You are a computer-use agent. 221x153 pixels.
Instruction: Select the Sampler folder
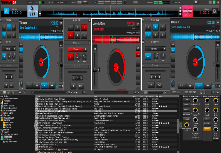tap(7, 120)
